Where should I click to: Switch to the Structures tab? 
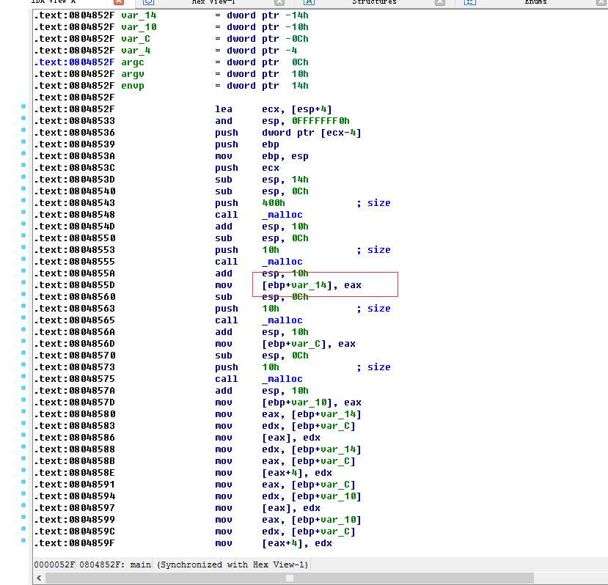(x=374, y=2)
